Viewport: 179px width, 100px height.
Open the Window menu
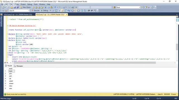pos(42,4)
